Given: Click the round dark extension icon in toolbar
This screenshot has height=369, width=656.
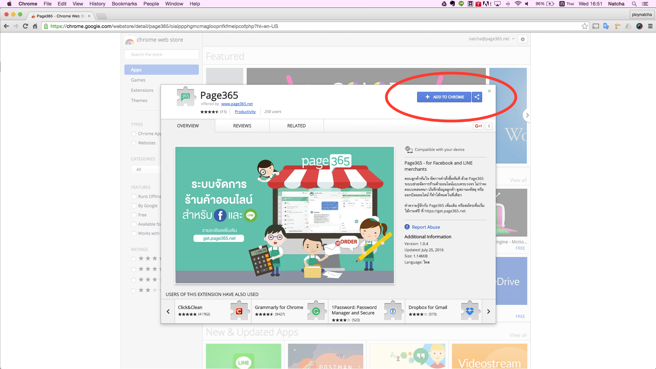Looking at the screenshot, I should point(639,26).
